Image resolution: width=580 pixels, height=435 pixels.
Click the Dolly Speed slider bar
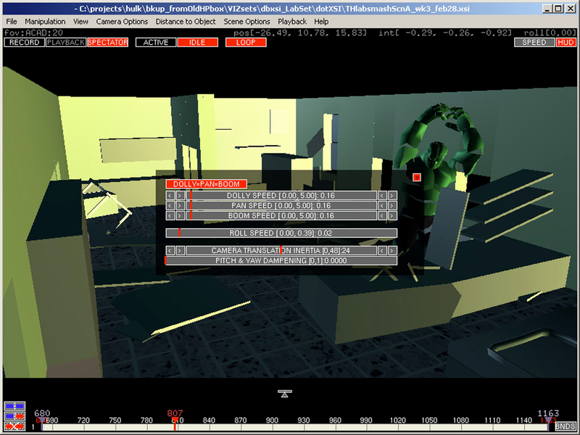click(x=281, y=195)
